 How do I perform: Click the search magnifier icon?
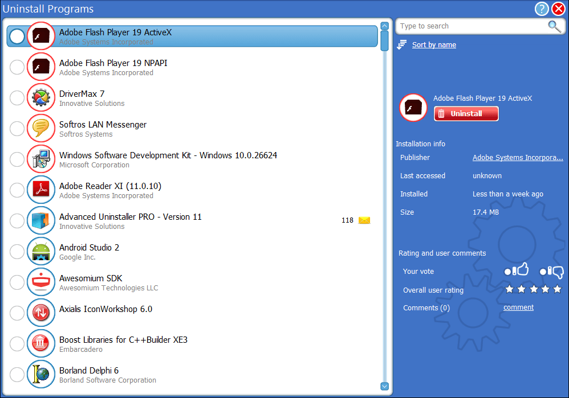tap(554, 26)
